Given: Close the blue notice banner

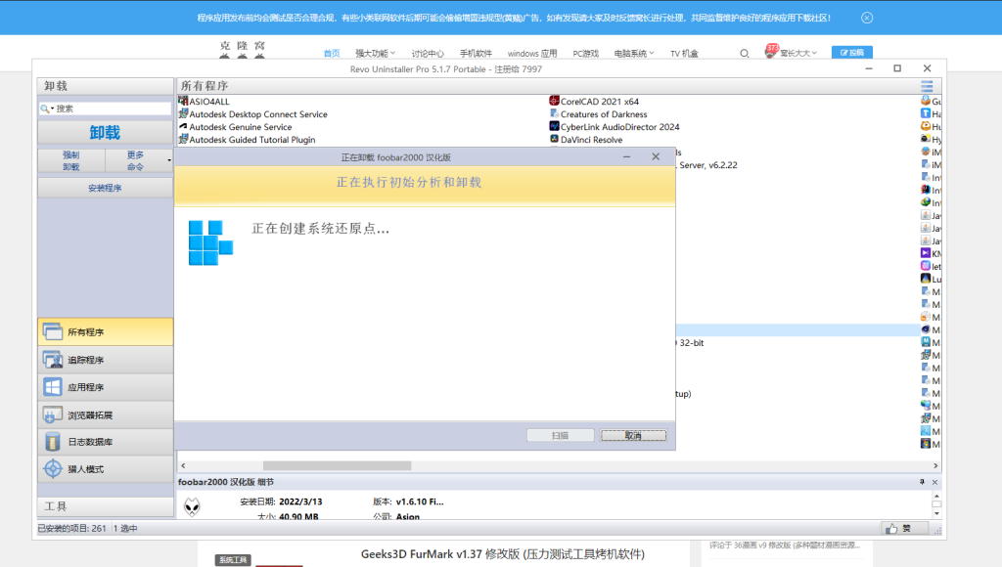Looking at the screenshot, I should tap(867, 18).
